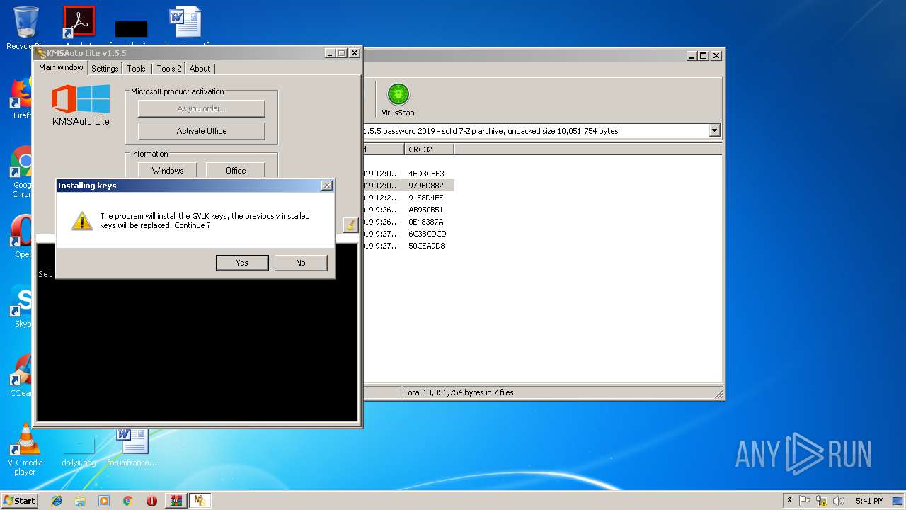
Task: Open Opera from the taskbar
Action: click(x=151, y=501)
